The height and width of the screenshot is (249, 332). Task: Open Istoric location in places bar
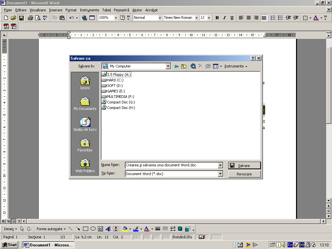tap(85, 83)
